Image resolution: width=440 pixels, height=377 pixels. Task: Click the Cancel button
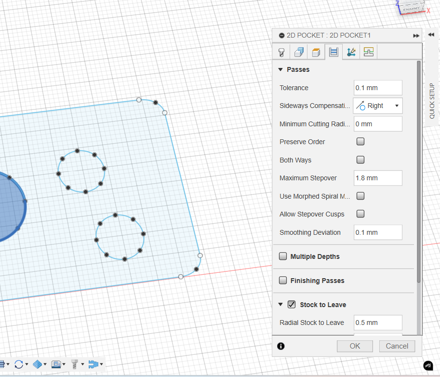pos(397,346)
